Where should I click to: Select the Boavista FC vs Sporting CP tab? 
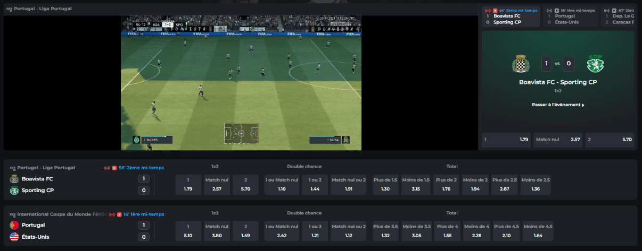[x=510, y=16]
